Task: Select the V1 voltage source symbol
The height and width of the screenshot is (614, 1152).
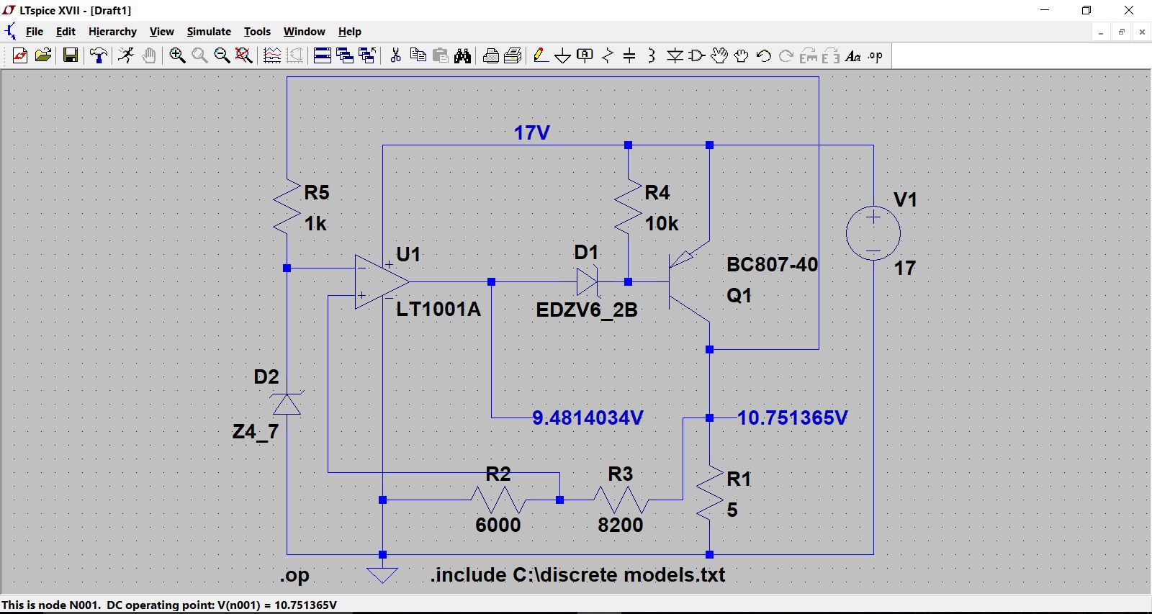Action: click(873, 233)
